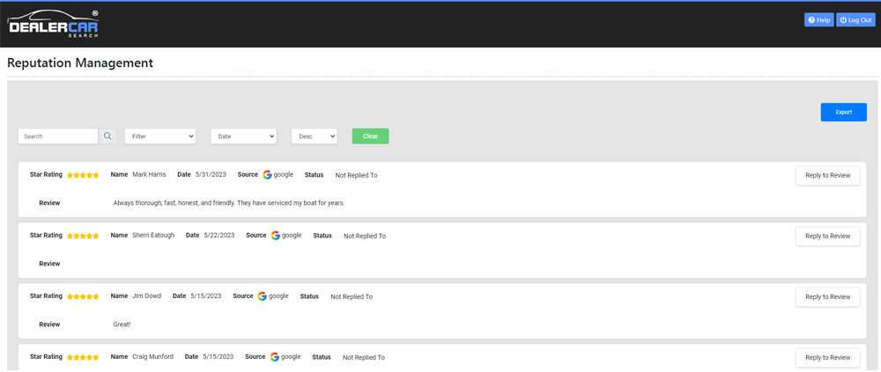Click the DealerCarSearch logo

[x=54, y=25]
